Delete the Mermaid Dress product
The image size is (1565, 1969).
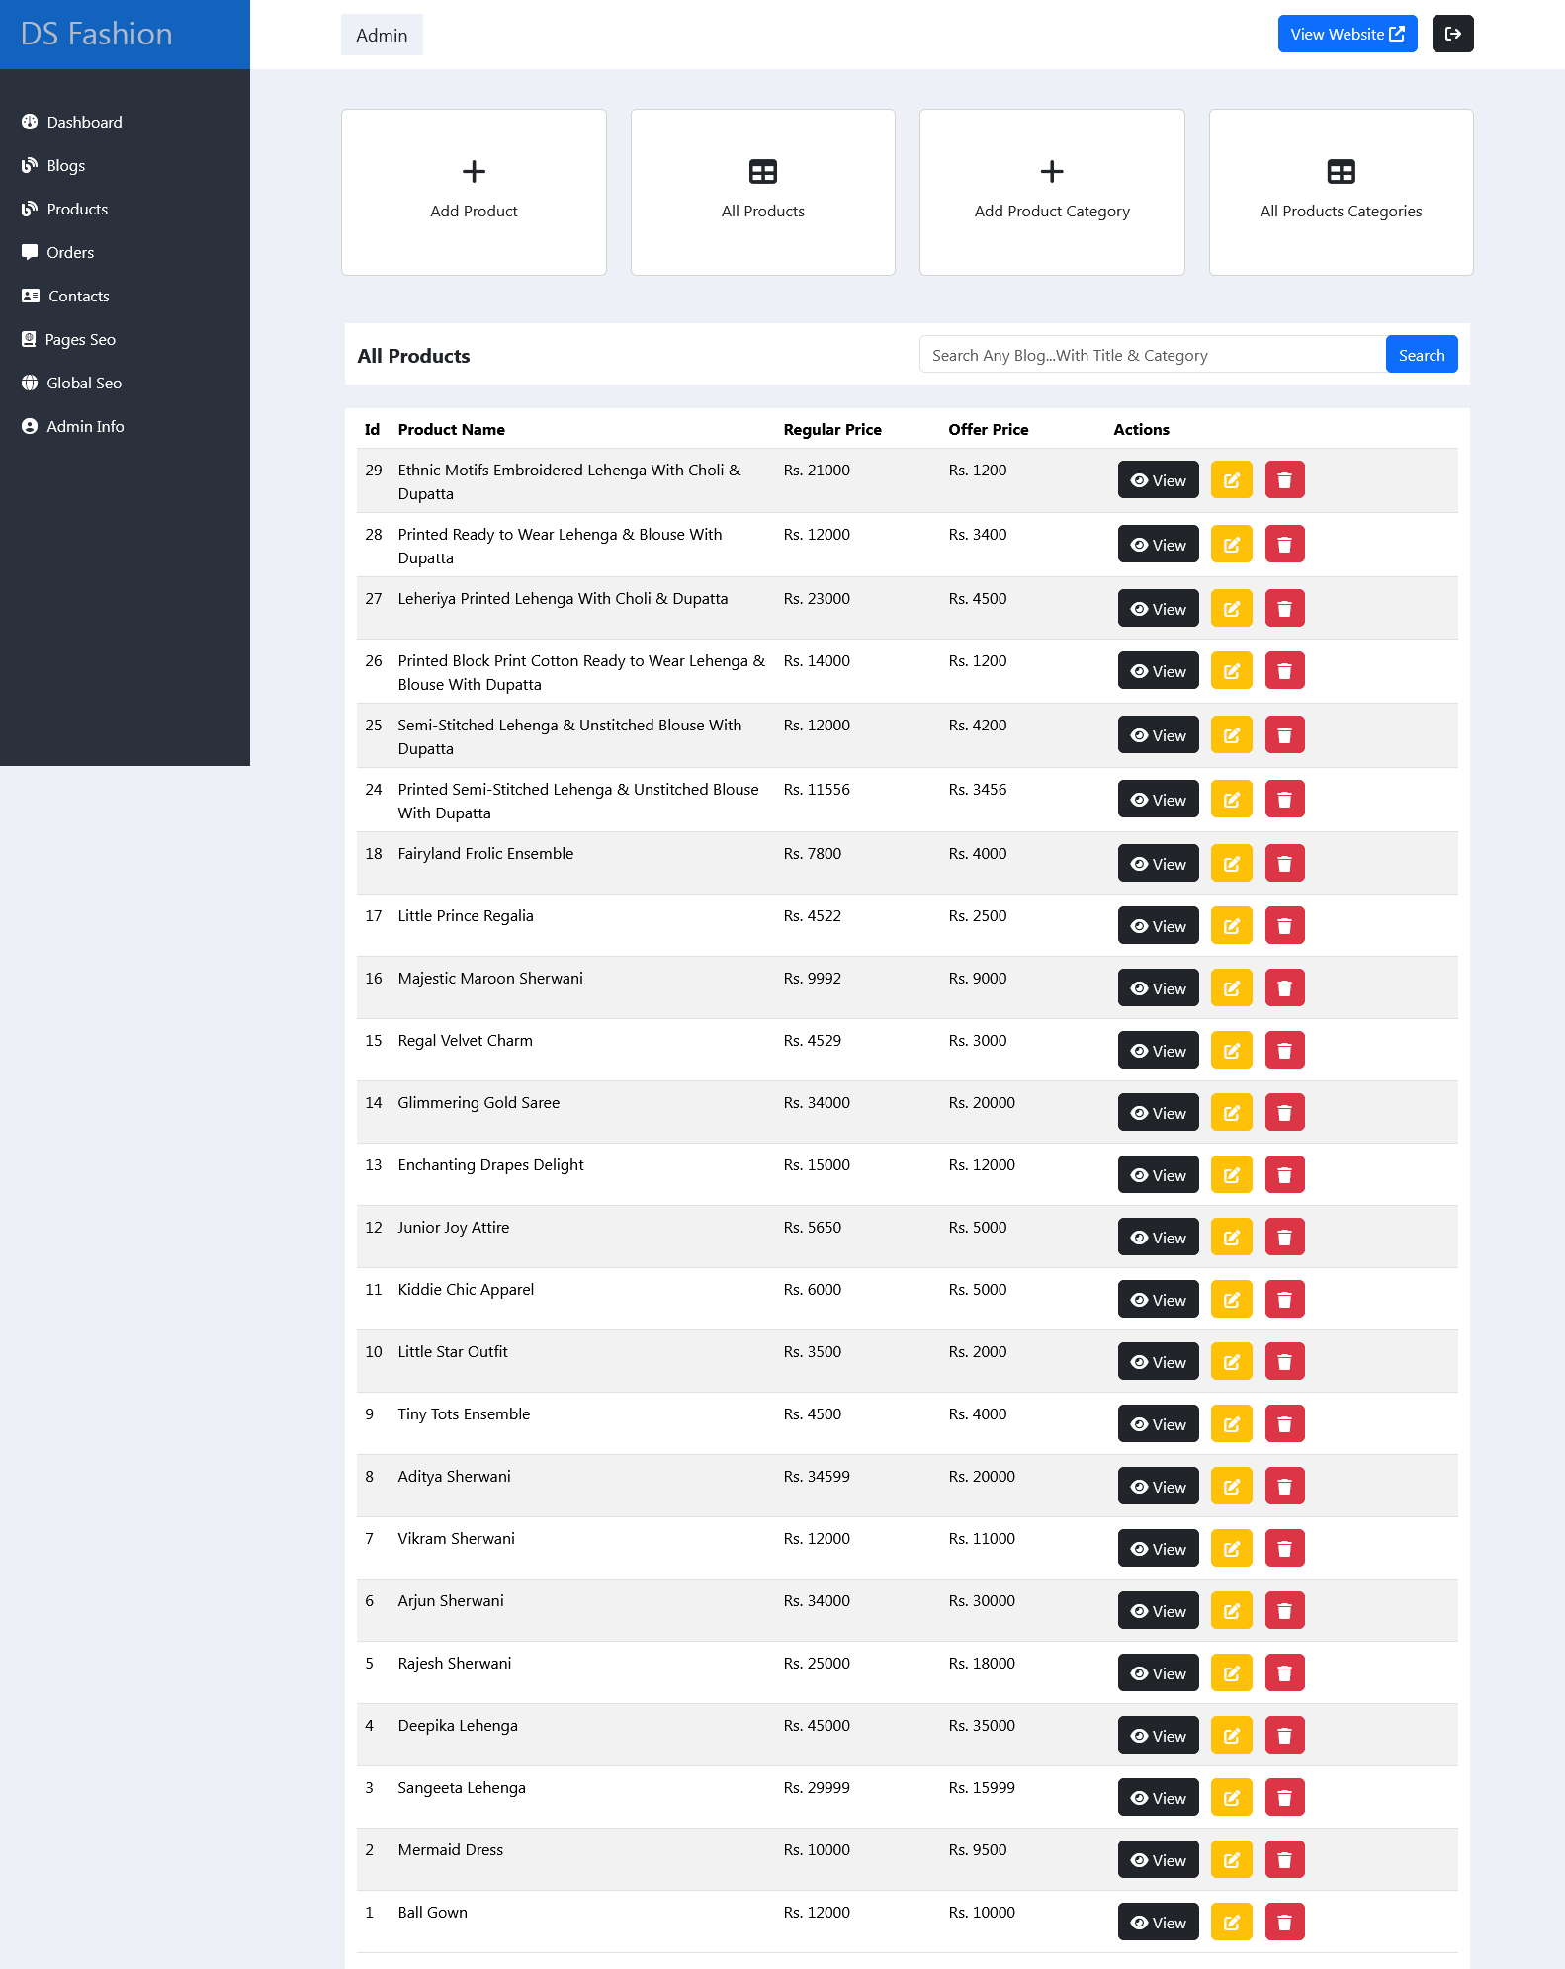1284,1859
